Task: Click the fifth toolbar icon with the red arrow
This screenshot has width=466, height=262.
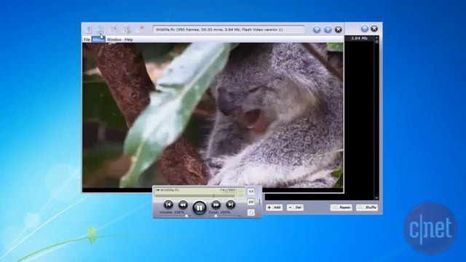Action: click(140, 29)
